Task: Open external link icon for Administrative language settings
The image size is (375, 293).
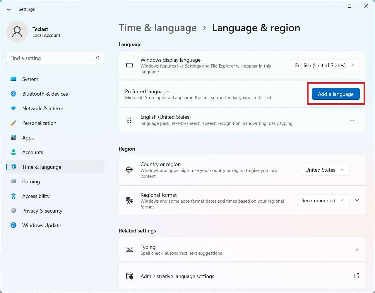Action: (x=357, y=276)
